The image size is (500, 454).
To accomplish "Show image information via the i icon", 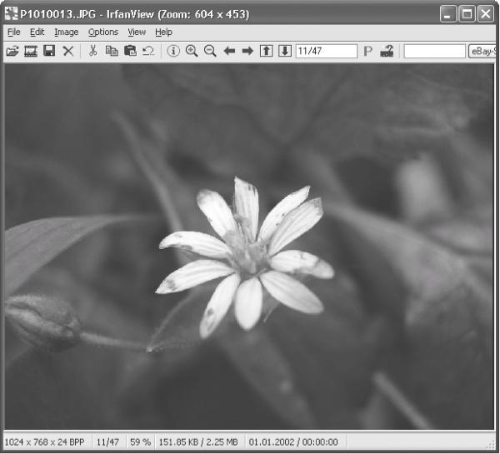I will [x=173, y=51].
